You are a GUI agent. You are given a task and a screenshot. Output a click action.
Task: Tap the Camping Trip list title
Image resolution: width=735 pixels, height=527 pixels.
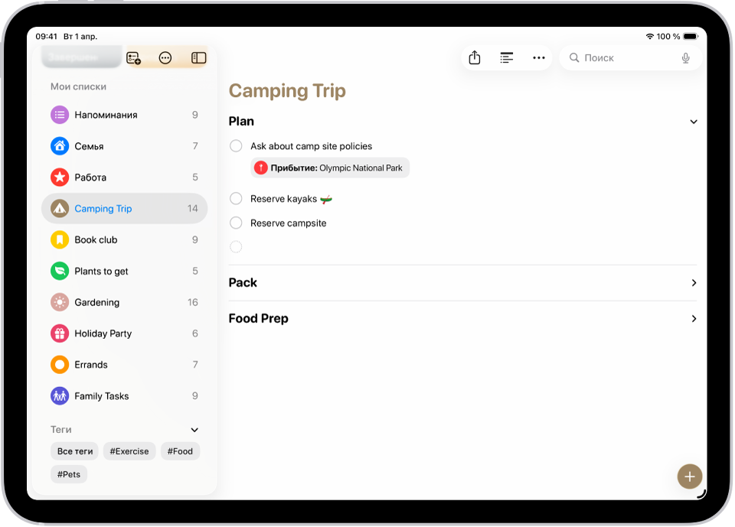(287, 91)
